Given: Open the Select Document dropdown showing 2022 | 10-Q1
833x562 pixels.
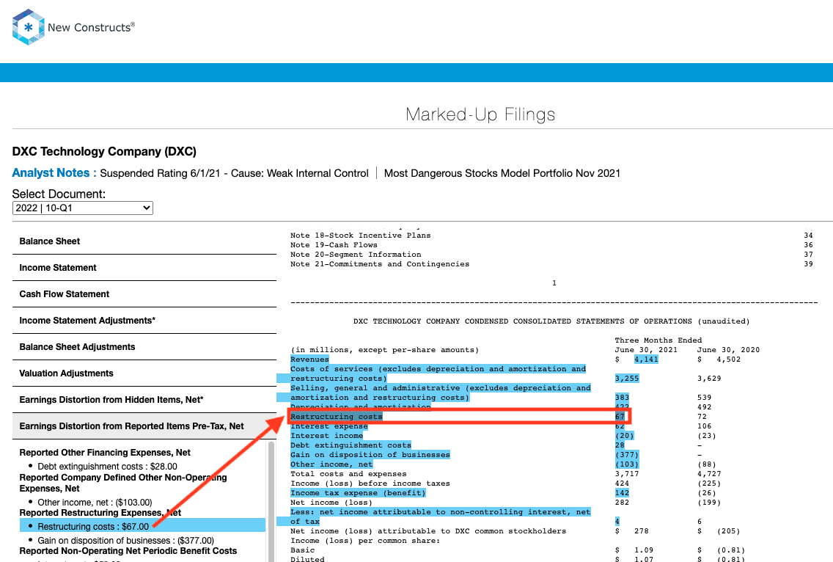Looking at the screenshot, I should point(82,208).
